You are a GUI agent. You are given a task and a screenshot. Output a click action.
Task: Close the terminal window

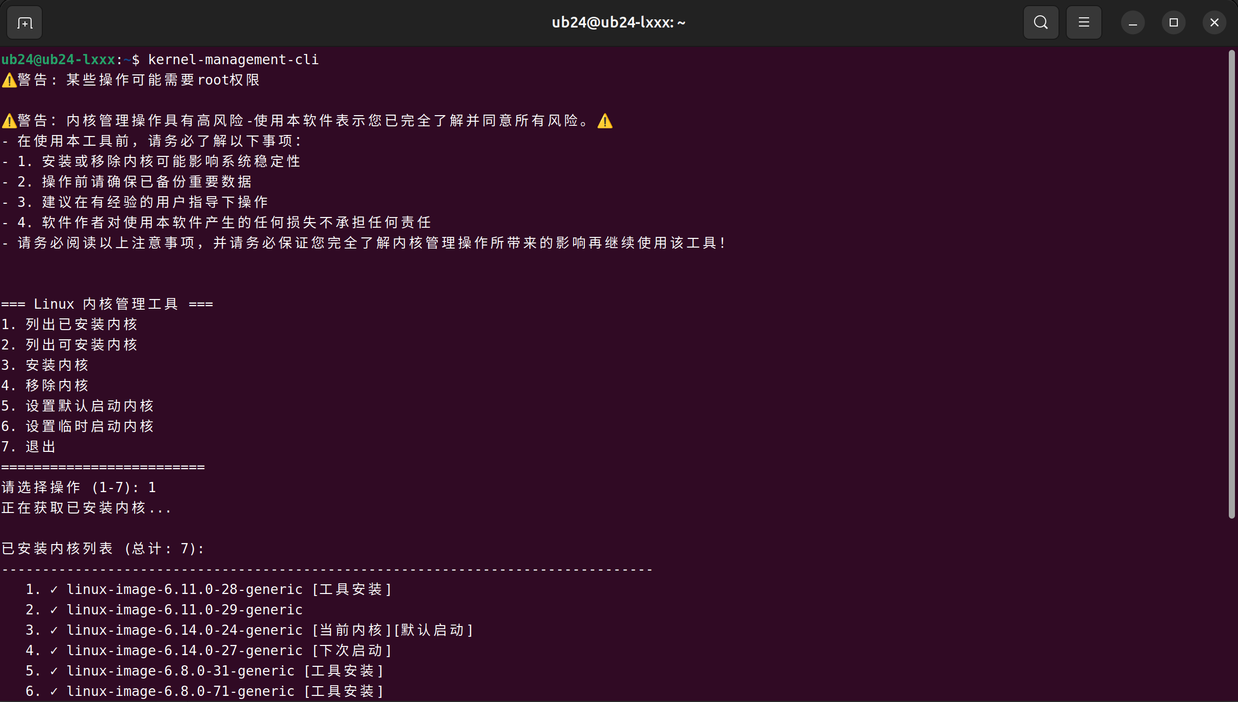[1214, 23]
